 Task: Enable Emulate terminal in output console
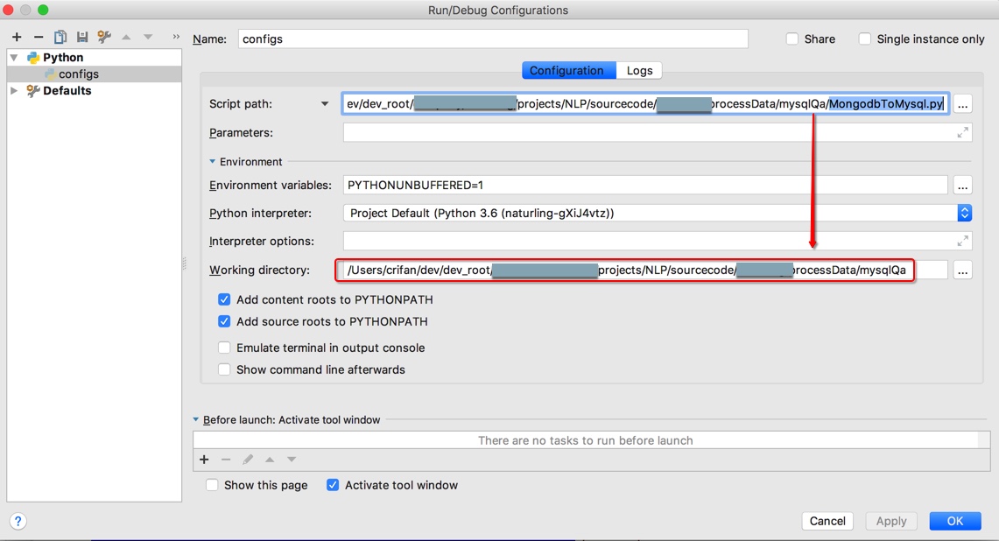click(224, 348)
